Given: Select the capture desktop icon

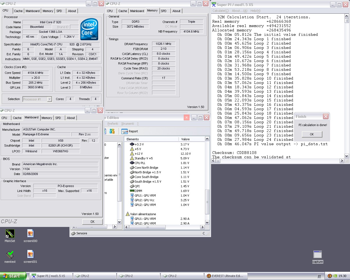Looking at the screenshot, I should [317, 255].
